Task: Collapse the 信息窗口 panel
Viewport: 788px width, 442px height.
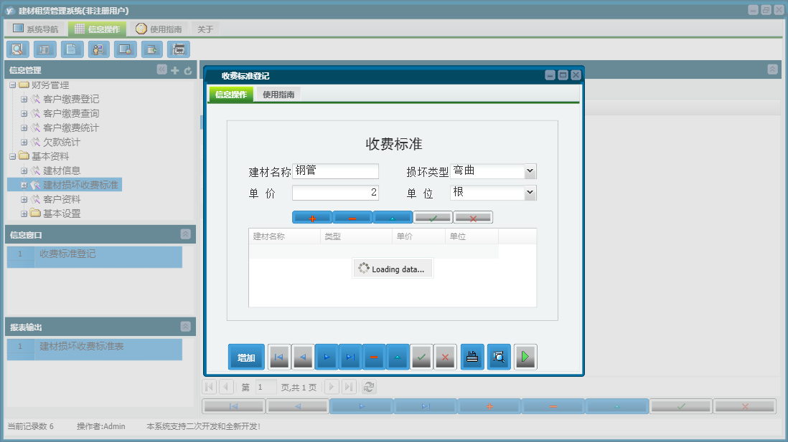Action: tap(185, 234)
